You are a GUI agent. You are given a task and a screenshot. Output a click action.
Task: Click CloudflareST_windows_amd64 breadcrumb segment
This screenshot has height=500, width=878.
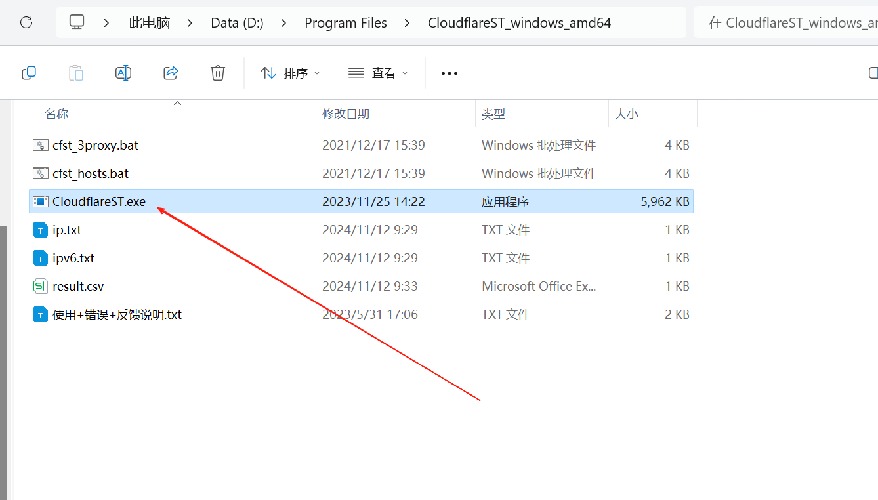(519, 23)
